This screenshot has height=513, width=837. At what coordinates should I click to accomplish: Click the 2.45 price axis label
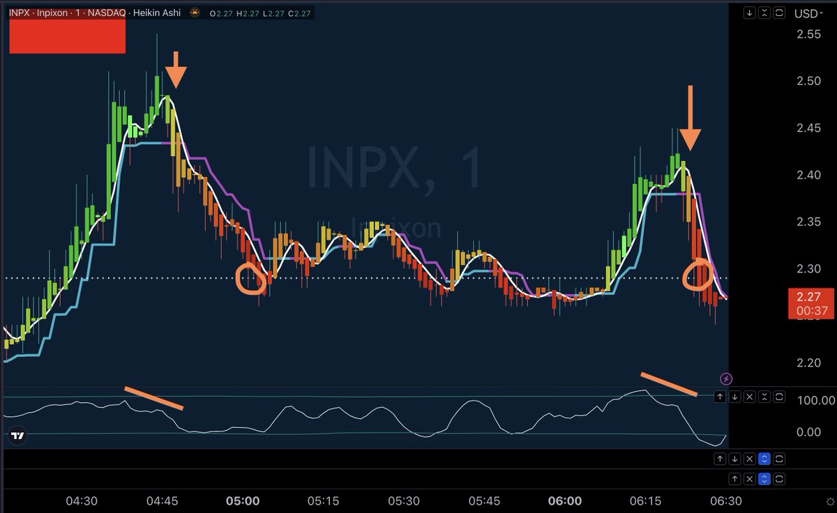pos(808,128)
